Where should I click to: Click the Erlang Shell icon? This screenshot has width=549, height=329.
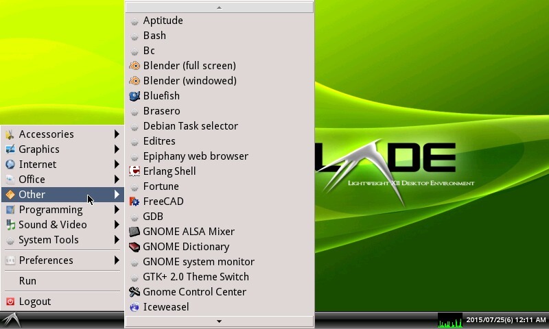tap(135, 171)
